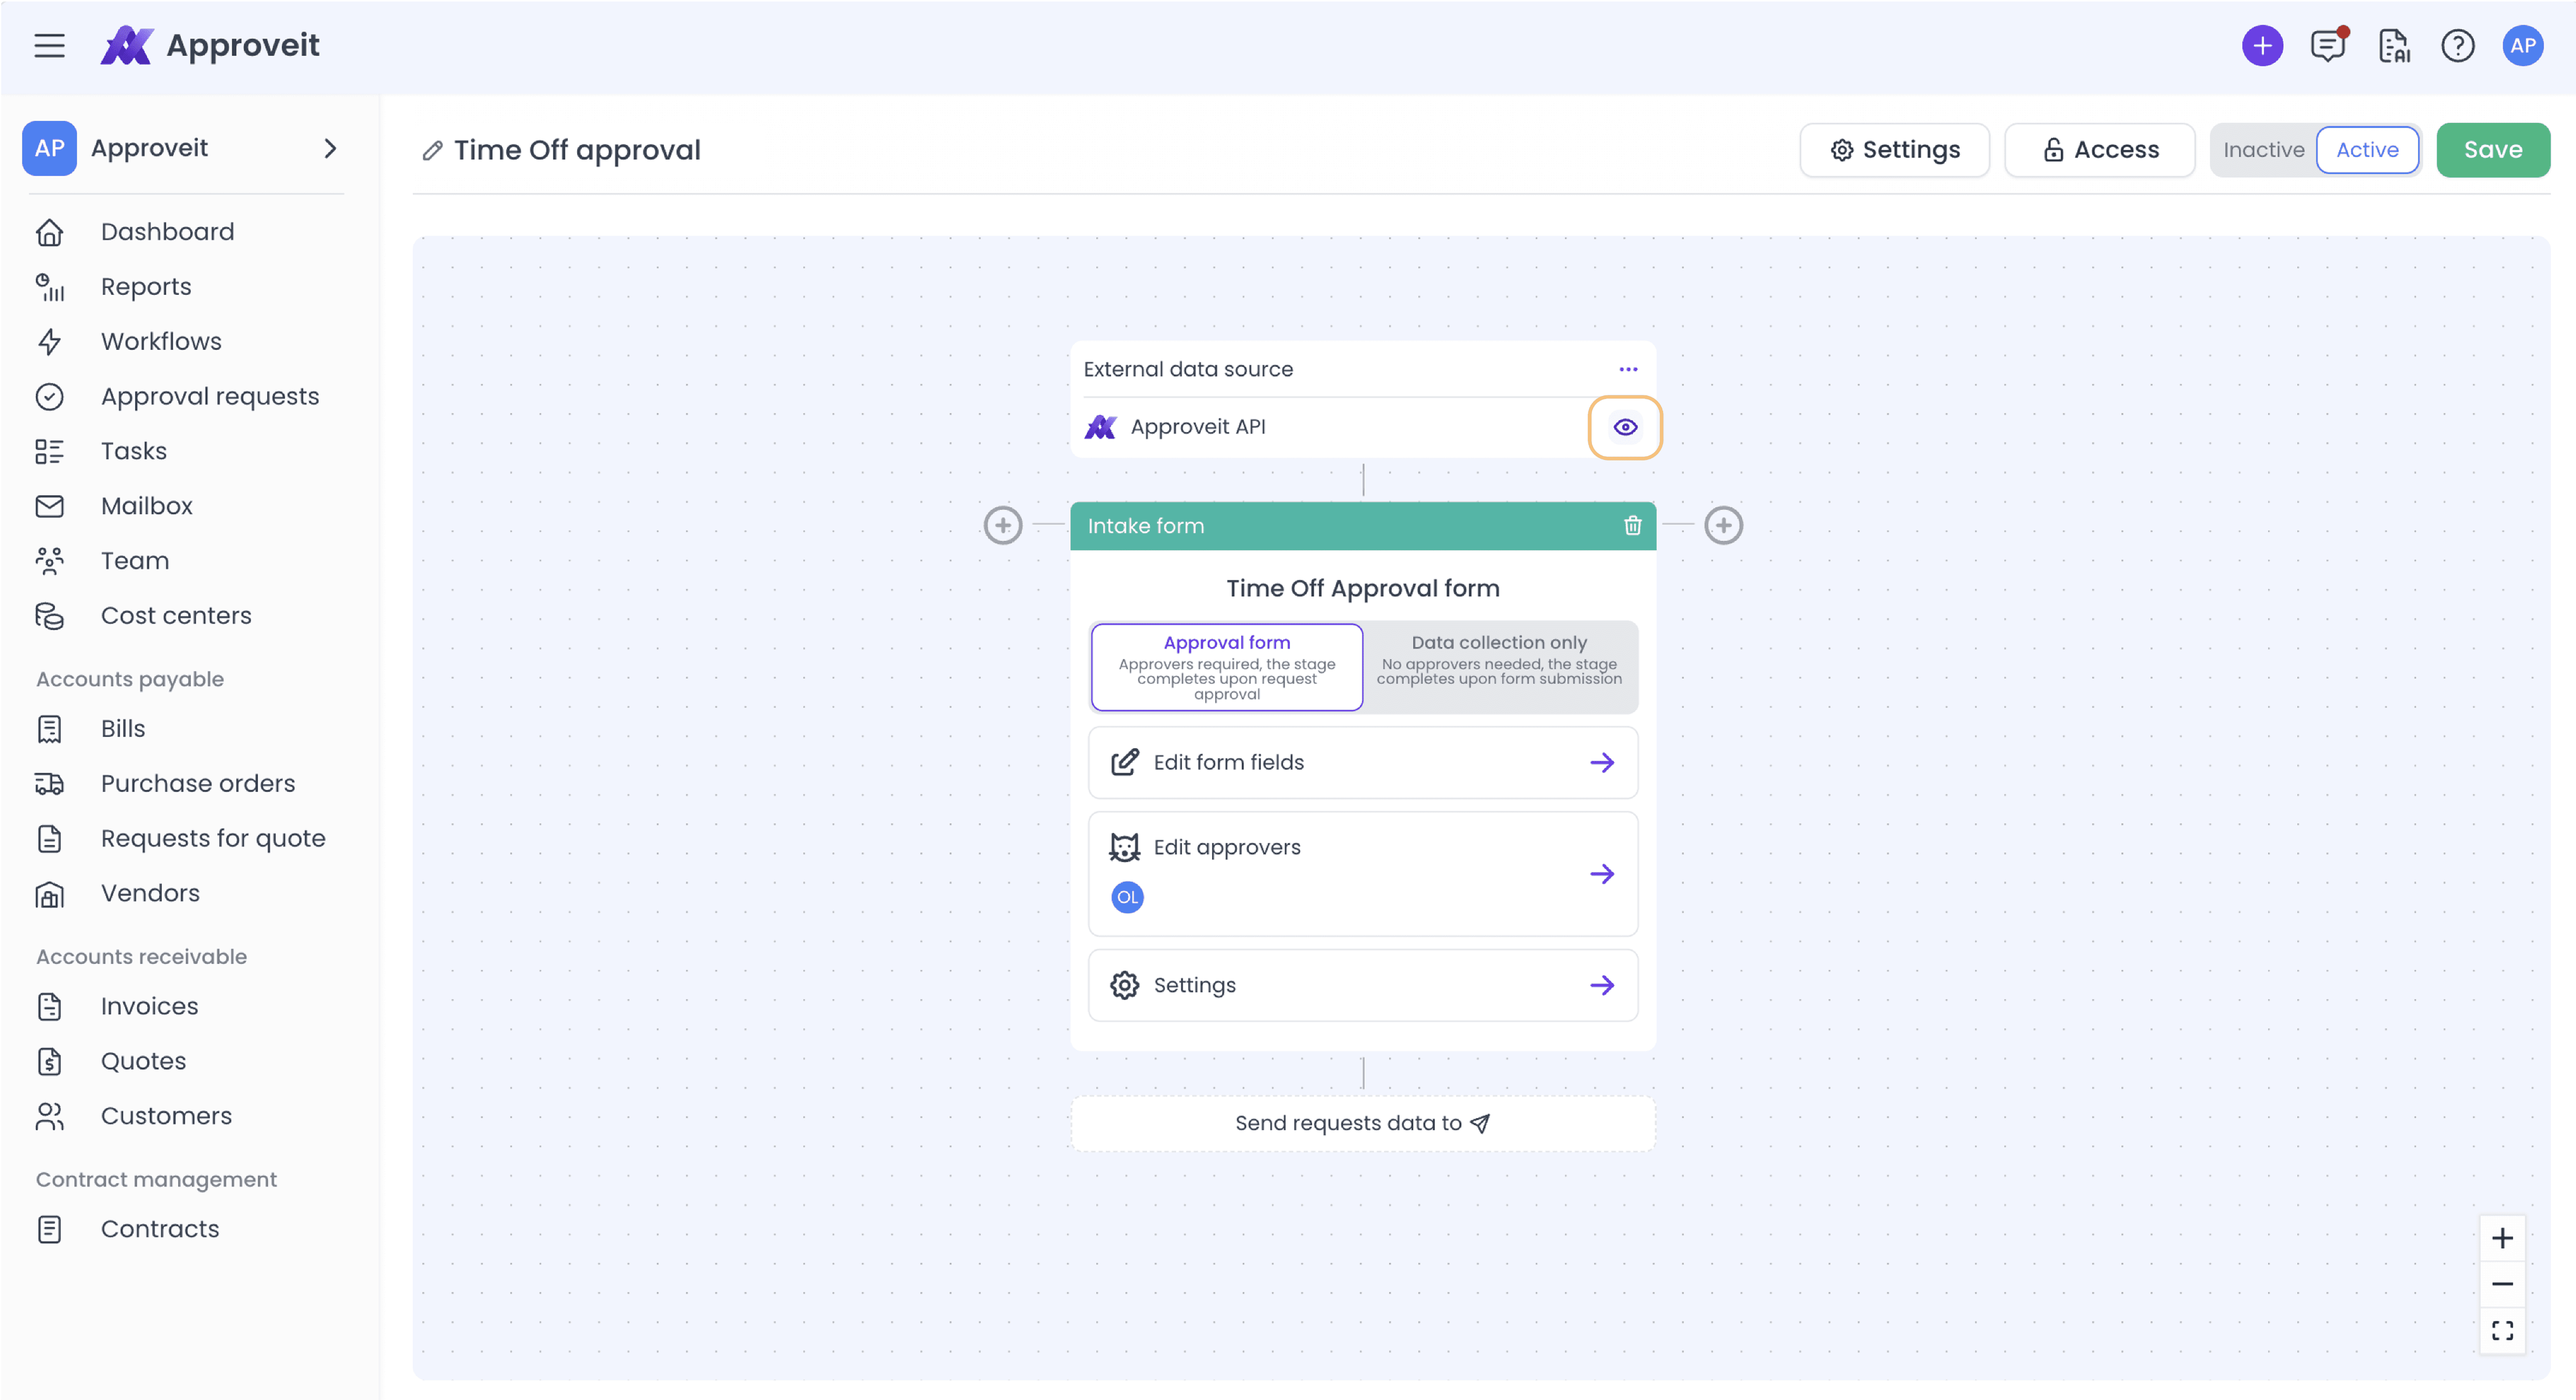This screenshot has height=1400, width=2576.
Task: Open the AI document assistant icon
Action: pyautogui.click(x=2394, y=46)
